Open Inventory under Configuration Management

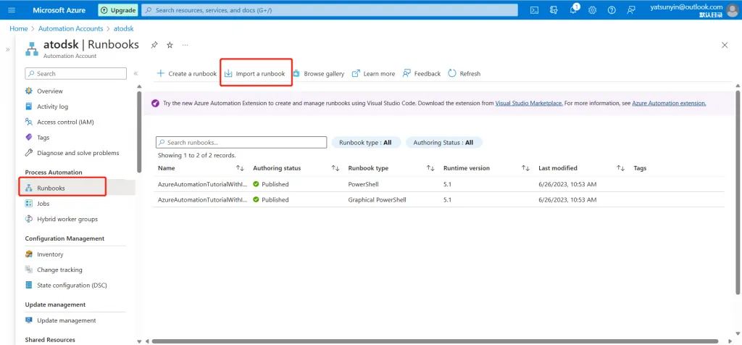(x=50, y=254)
